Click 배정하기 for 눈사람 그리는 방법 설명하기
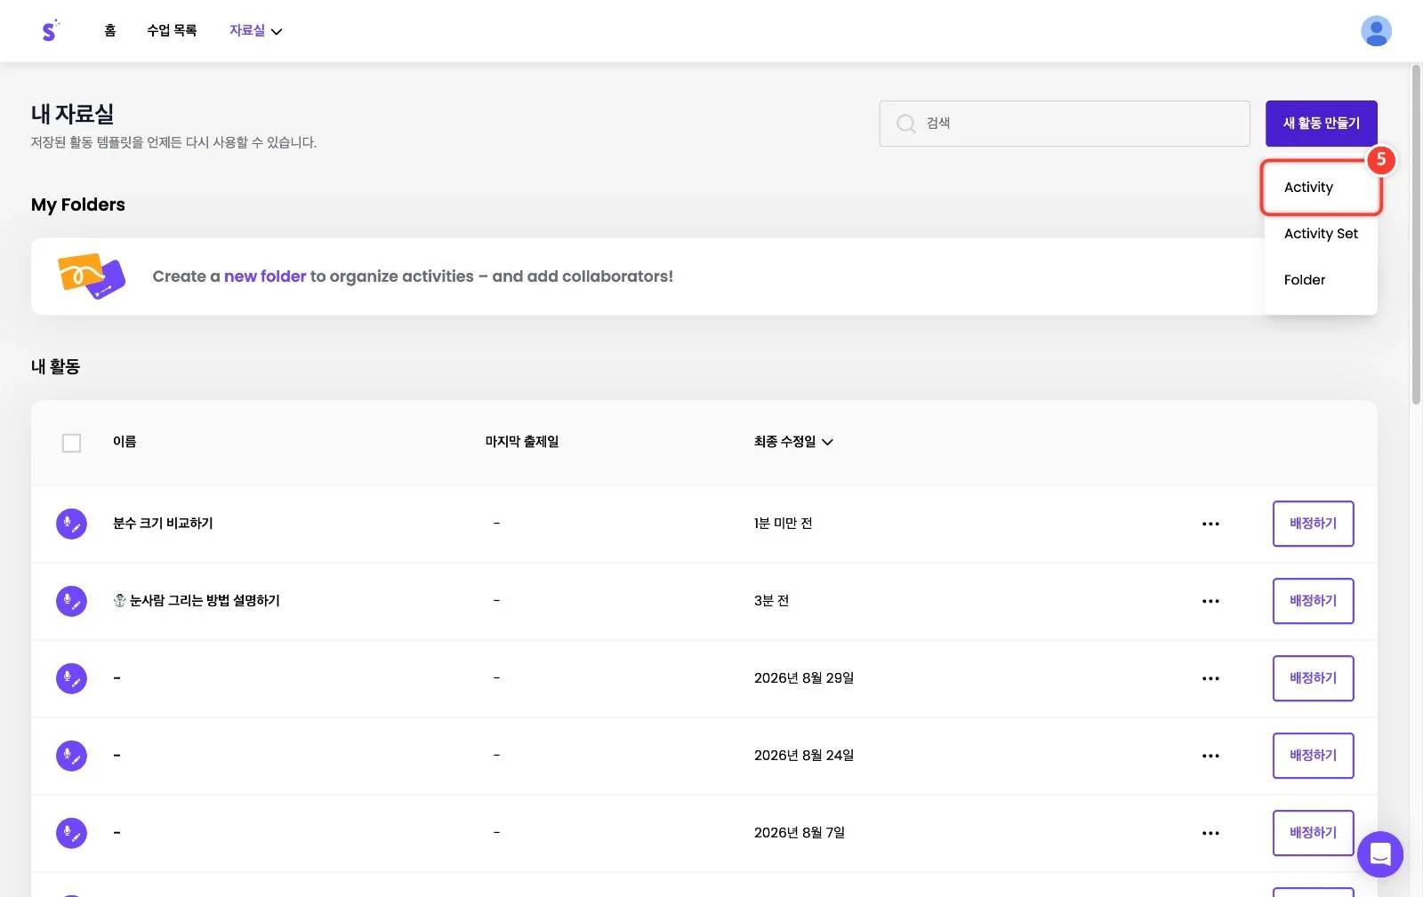 (1313, 601)
